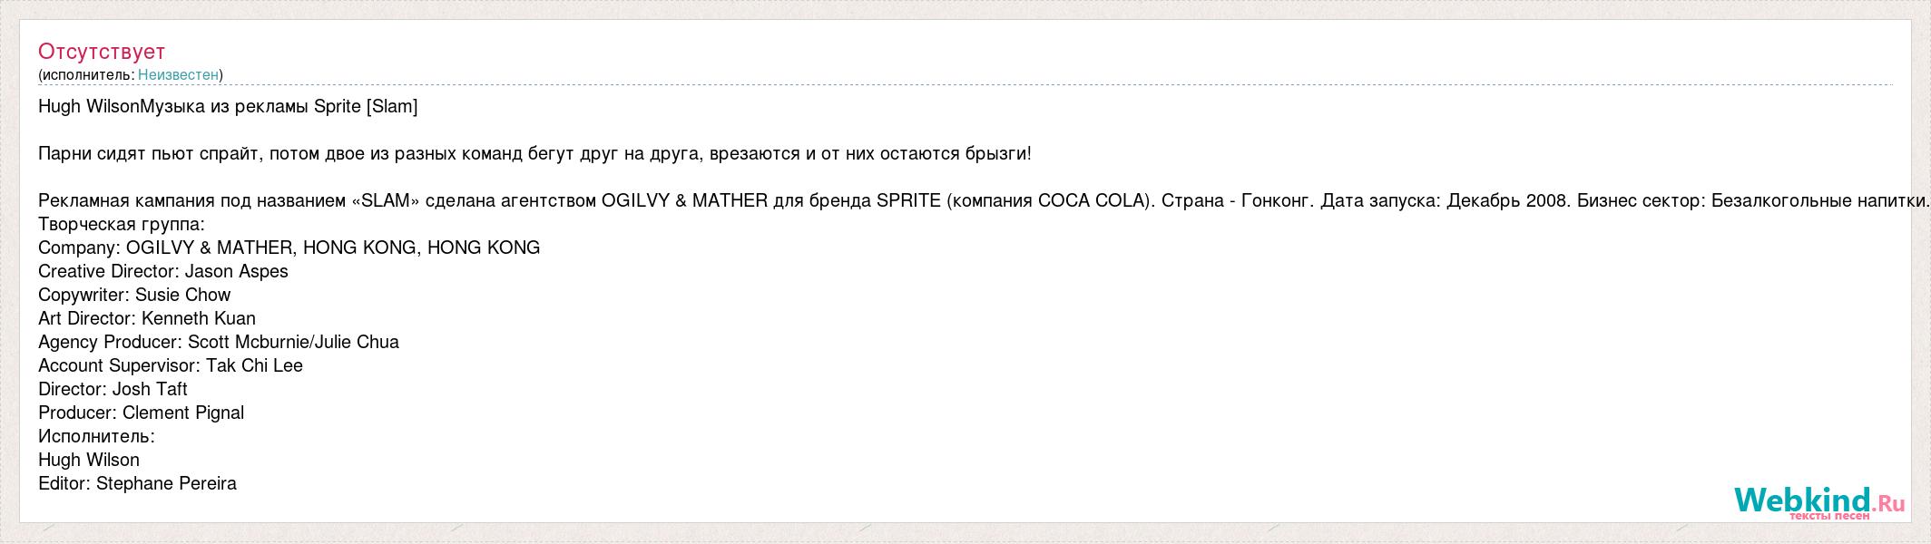Viewport: 1931px width, 544px height.
Task: Click the 'Рекламная кампания под названием' paragraph
Action: point(984,201)
